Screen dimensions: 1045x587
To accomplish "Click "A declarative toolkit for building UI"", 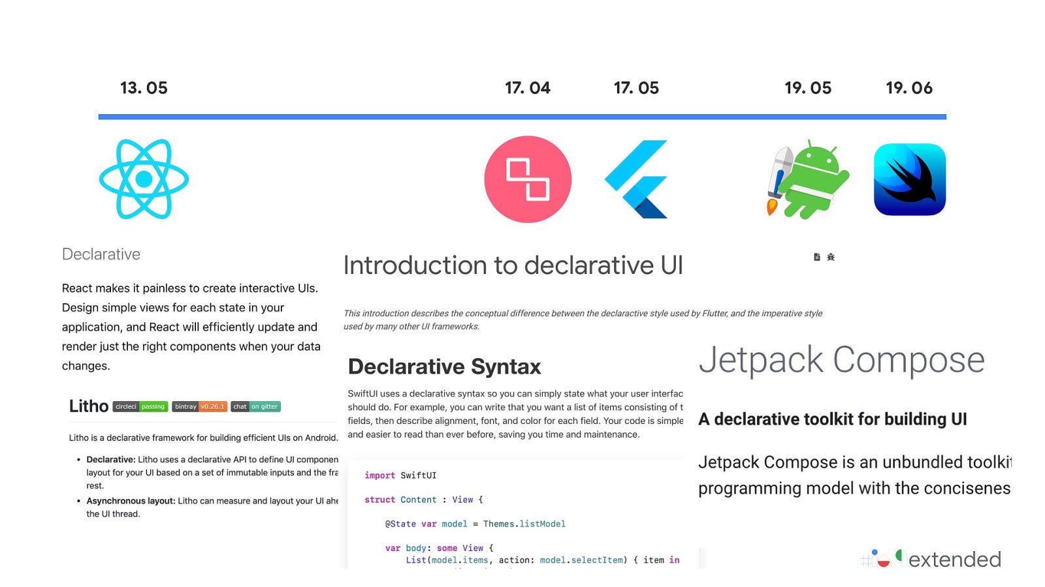I will click(833, 419).
